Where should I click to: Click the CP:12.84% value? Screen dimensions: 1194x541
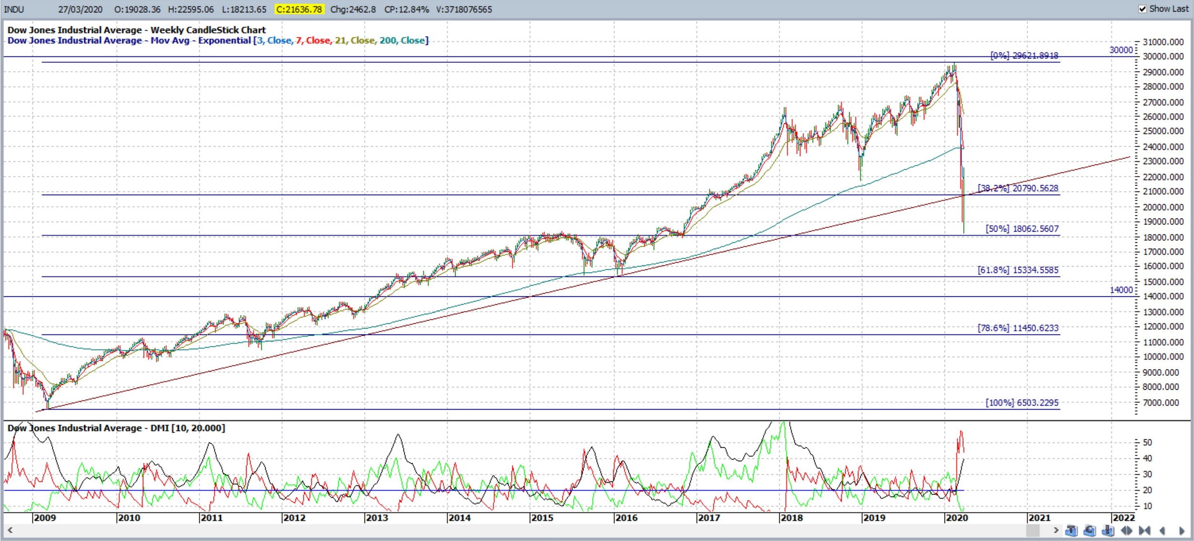click(406, 10)
